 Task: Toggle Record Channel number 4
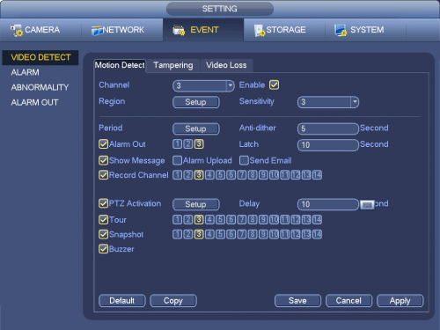(209, 175)
